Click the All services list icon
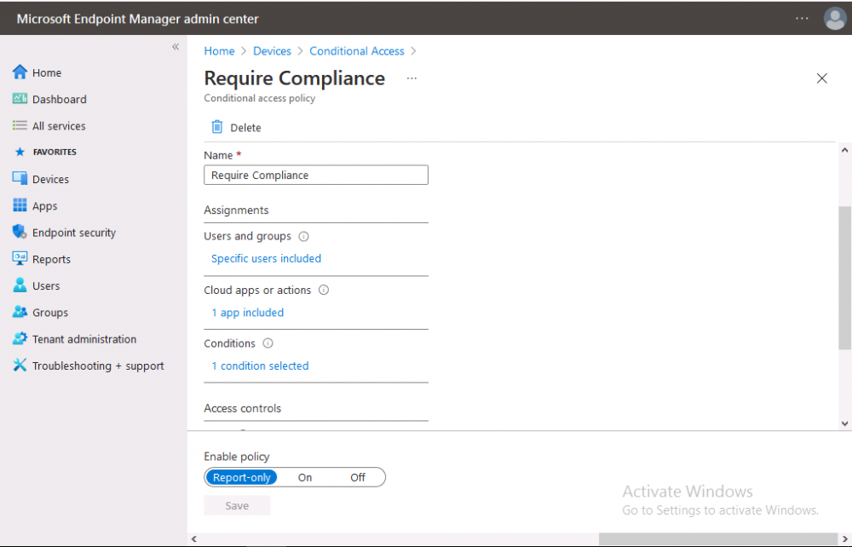Screen dimensions: 852x547 coord(20,125)
